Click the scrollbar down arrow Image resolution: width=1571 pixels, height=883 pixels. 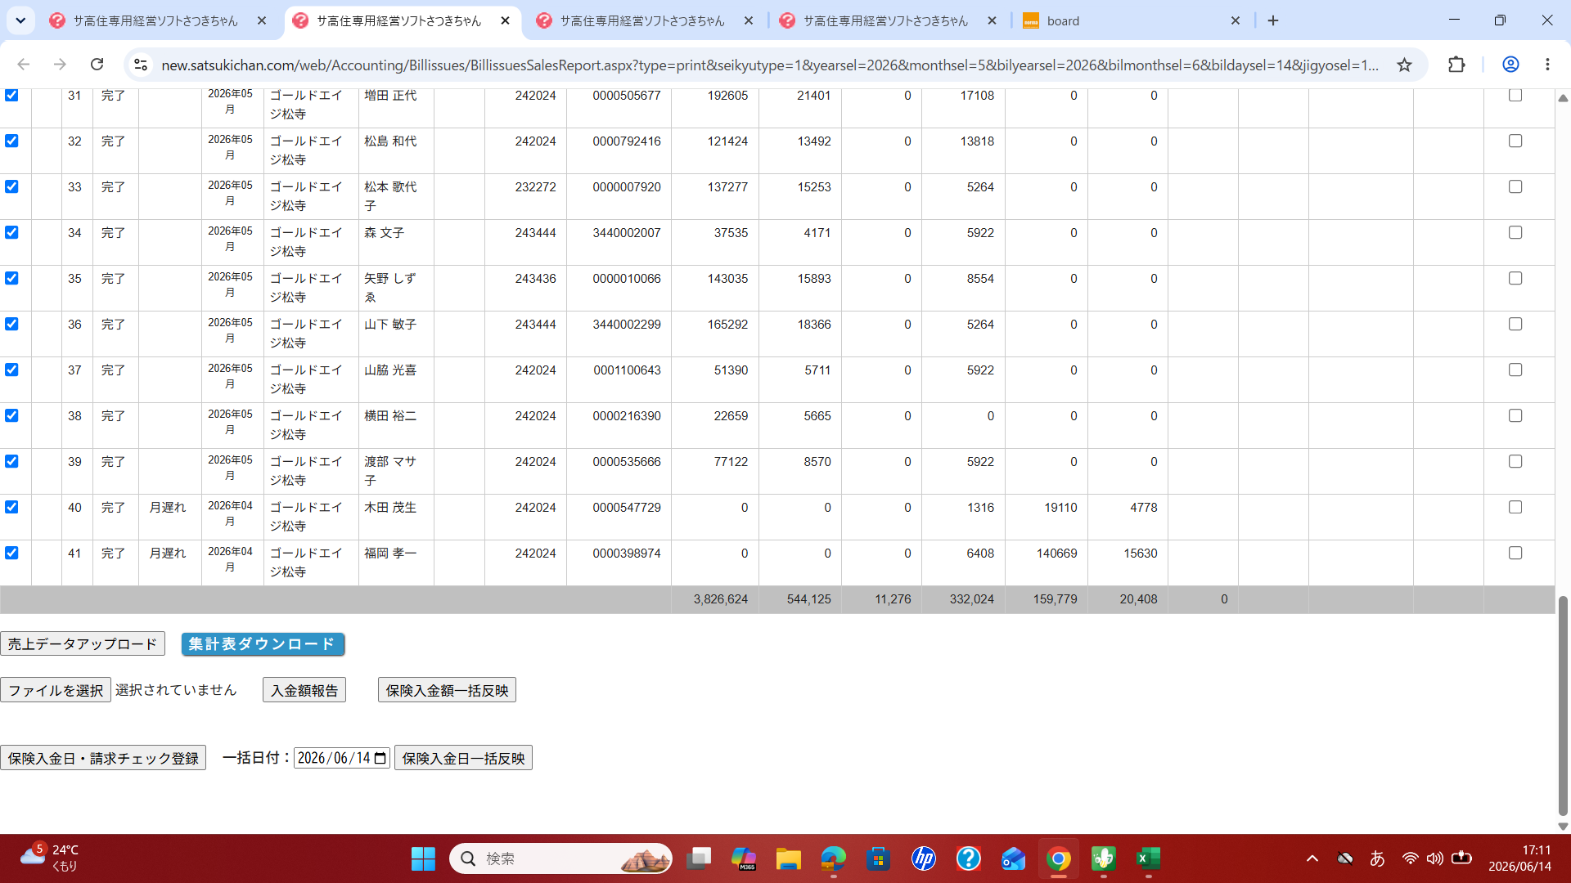(x=1563, y=826)
